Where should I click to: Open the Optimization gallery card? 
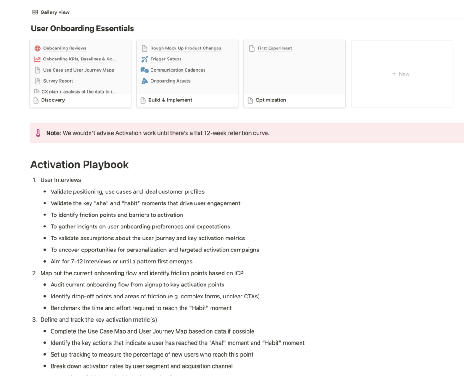point(271,100)
